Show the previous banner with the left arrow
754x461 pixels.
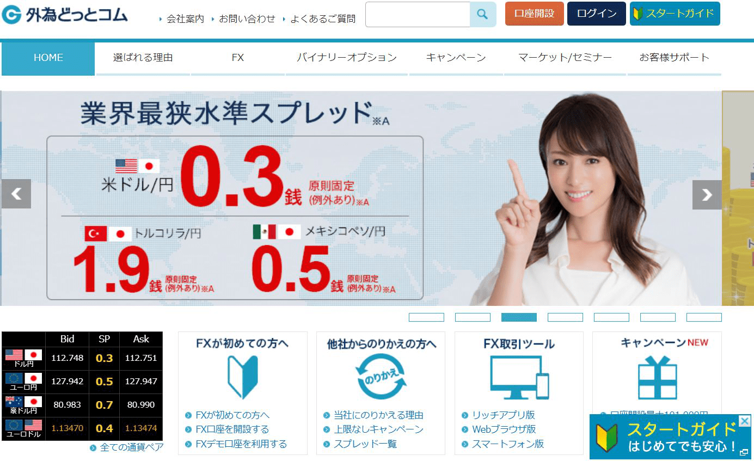[x=16, y=194]
